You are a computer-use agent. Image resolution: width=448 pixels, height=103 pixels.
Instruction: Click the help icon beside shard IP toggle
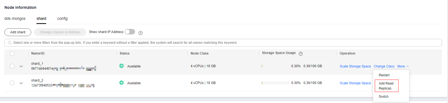coord(141,33)
